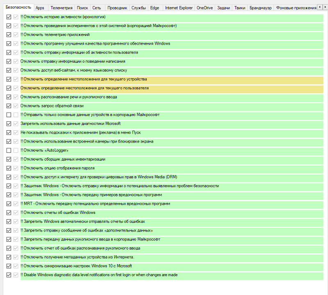Switch to the Телеметрия tab
Screen dimensions: 328x295
(x=61, y=8)
